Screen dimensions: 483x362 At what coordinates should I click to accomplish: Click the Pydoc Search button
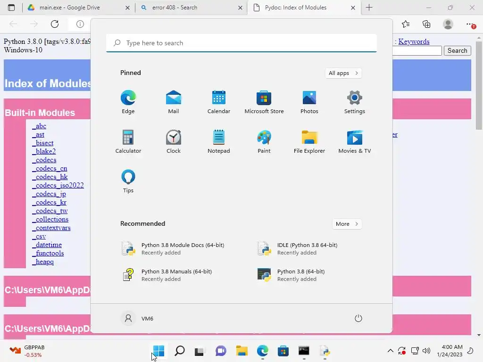point(457,50)
